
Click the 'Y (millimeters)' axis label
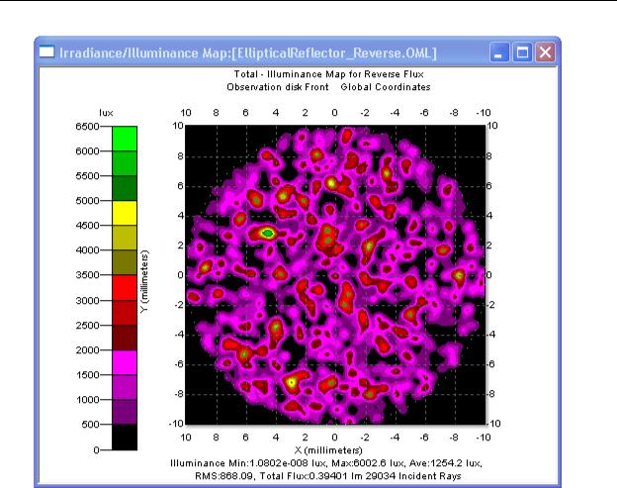coord(144,281)
